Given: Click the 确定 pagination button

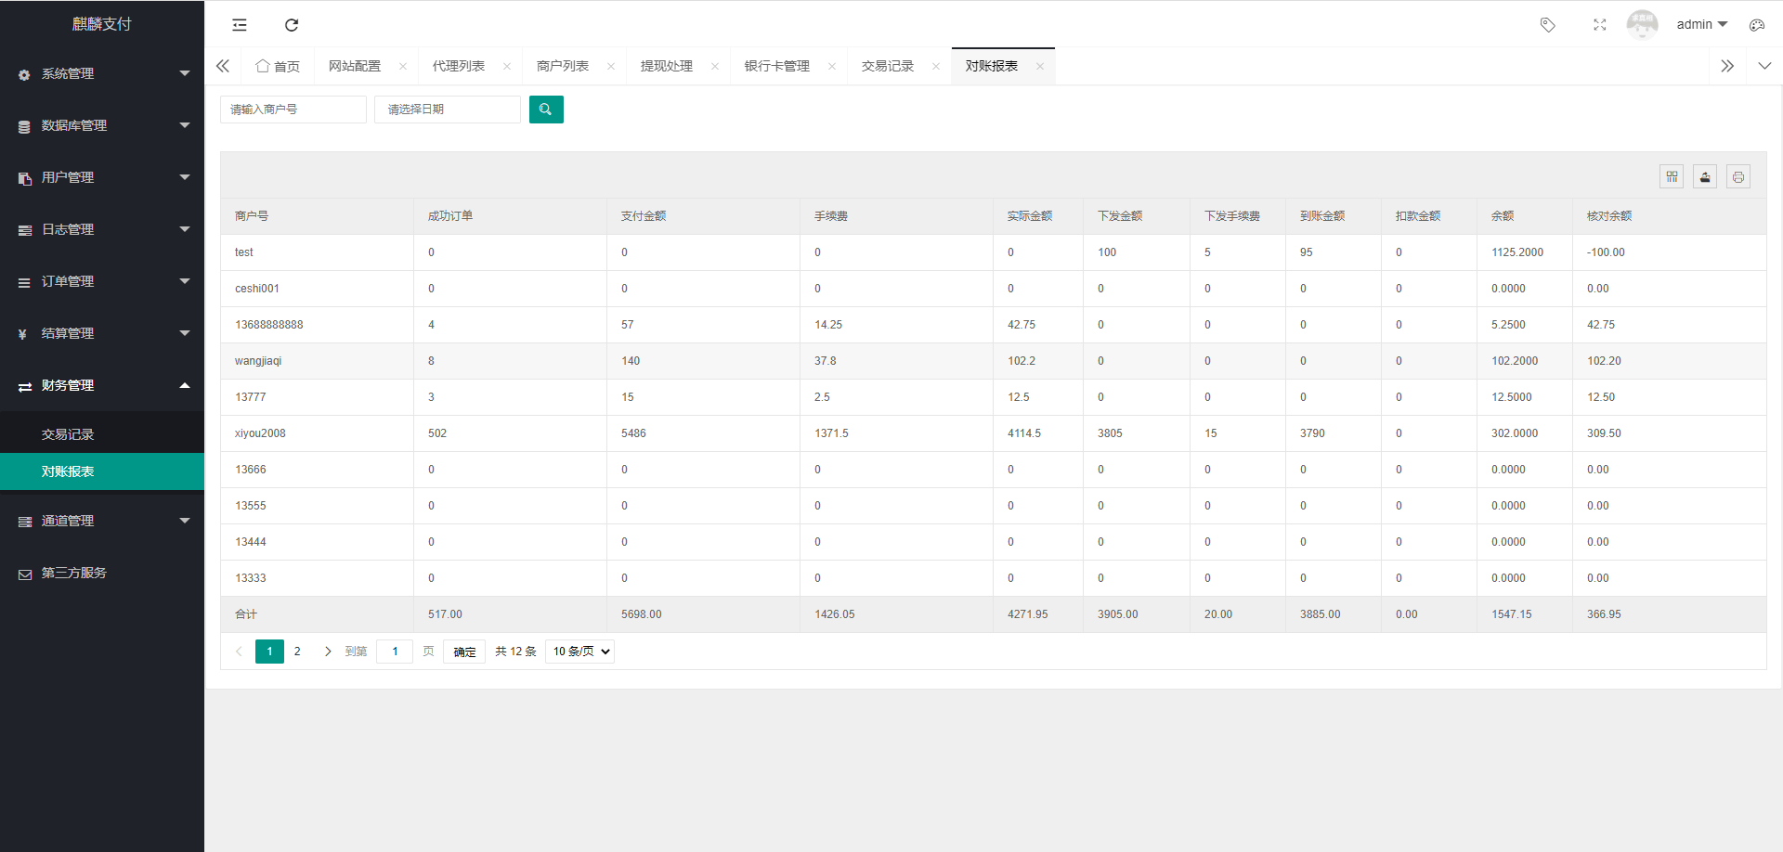Looking at the screenshot, I should pos(464,652).
